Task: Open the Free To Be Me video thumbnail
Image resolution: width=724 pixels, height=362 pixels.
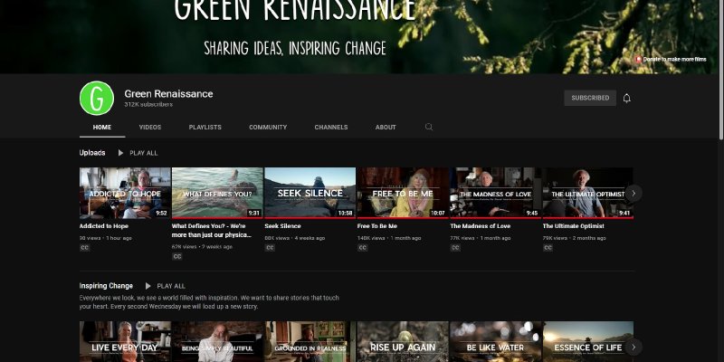Action: pos(403,192)
